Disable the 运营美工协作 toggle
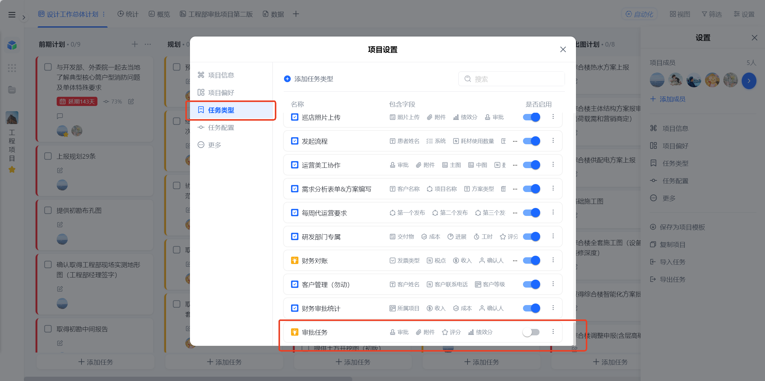Screen dimensions: 765x381 pos(532,165)
